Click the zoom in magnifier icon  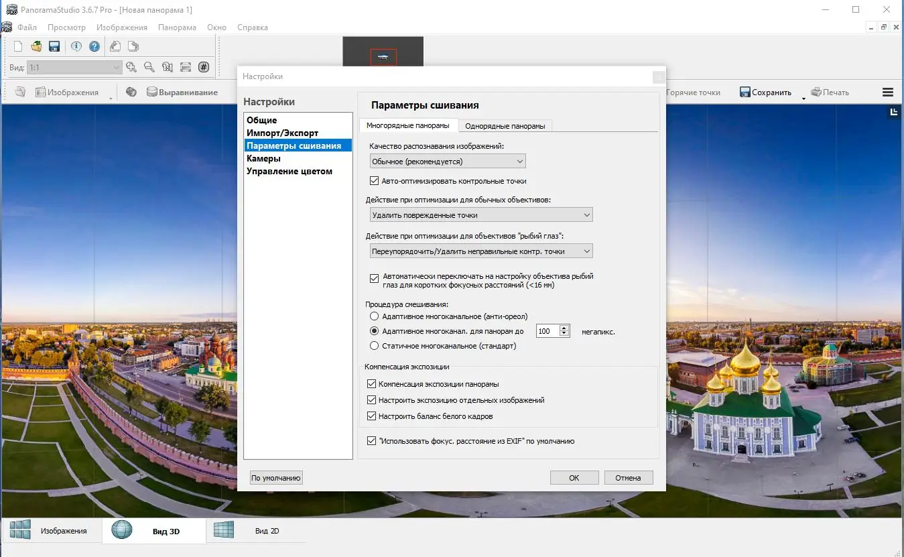131,67
